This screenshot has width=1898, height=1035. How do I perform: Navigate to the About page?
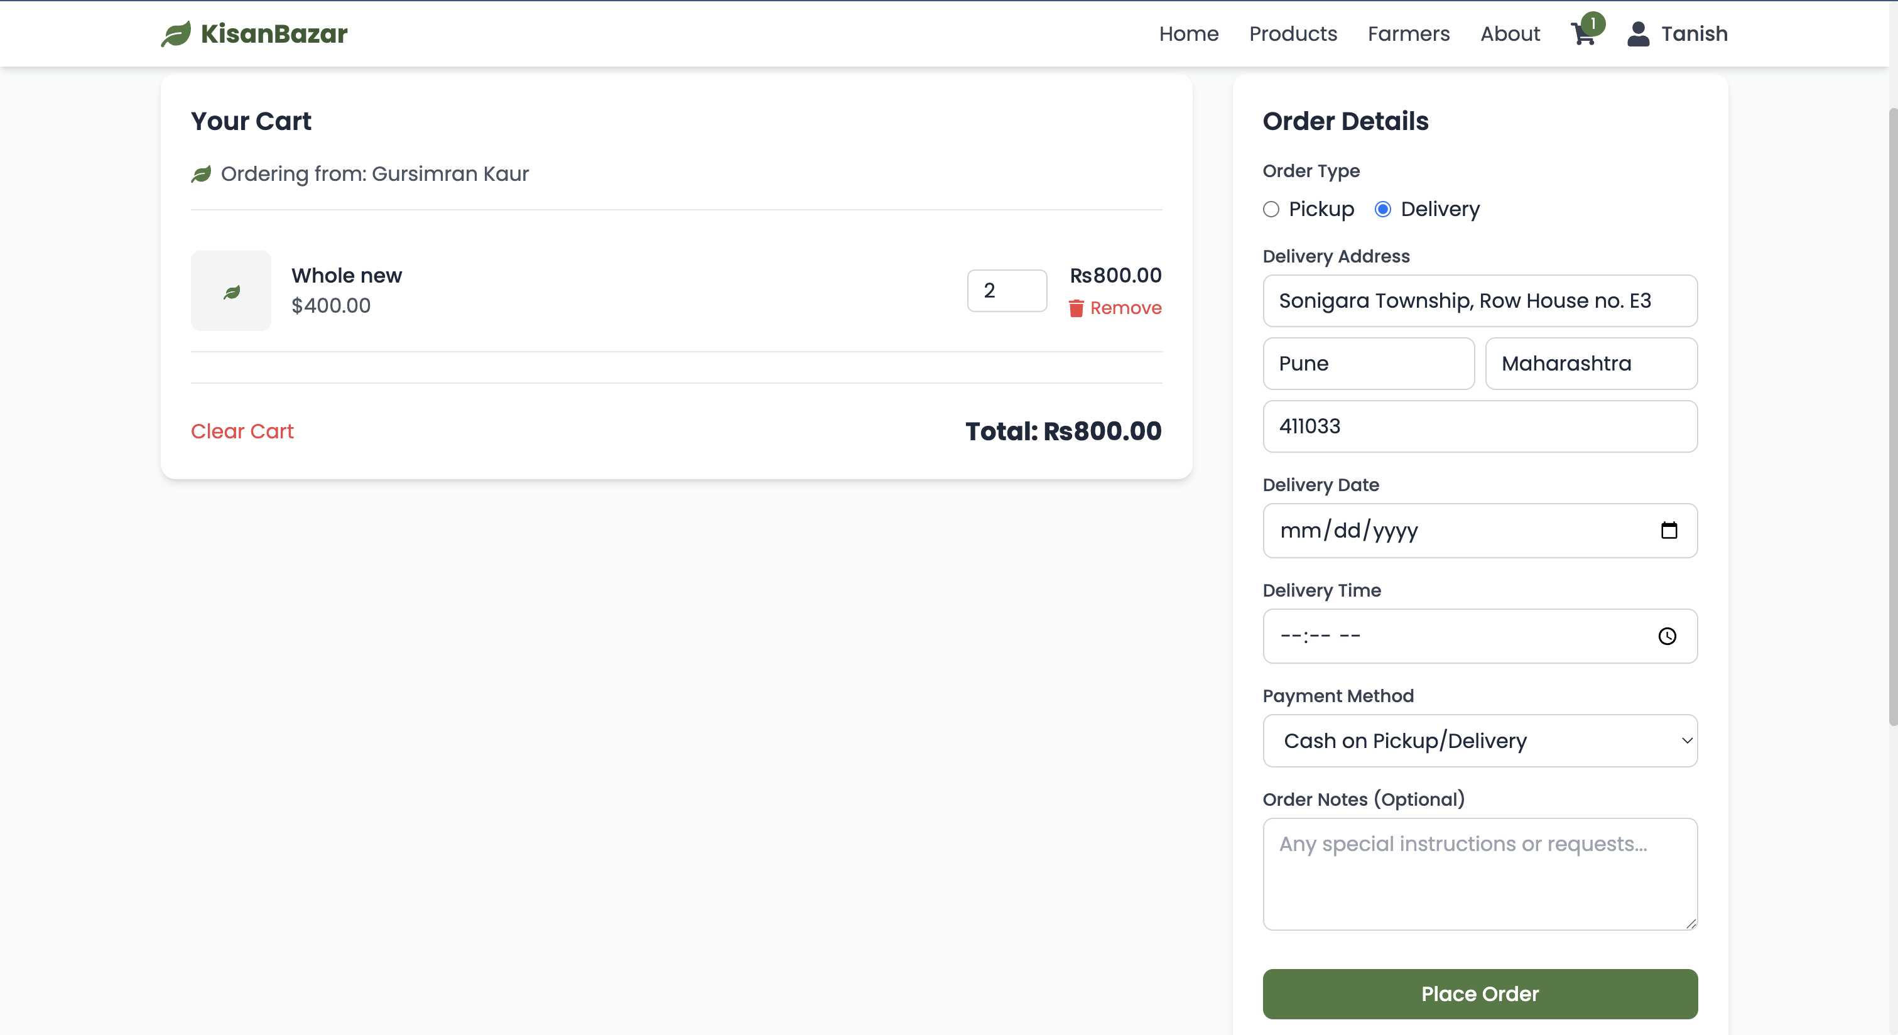1510,34
